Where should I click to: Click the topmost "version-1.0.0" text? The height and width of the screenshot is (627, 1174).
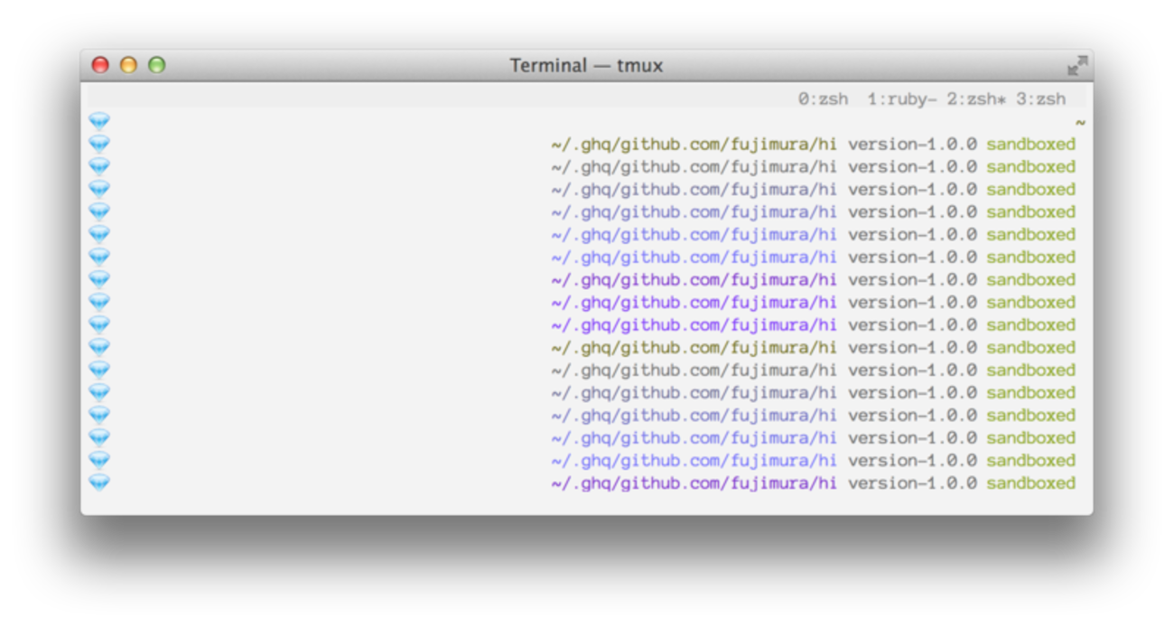912,145
